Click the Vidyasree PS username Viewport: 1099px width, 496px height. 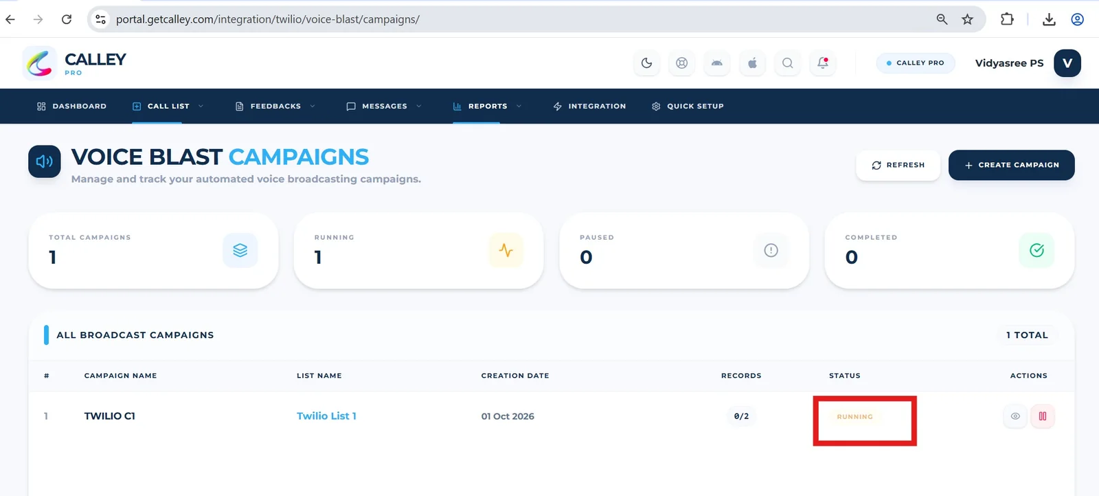[1009, 63]
